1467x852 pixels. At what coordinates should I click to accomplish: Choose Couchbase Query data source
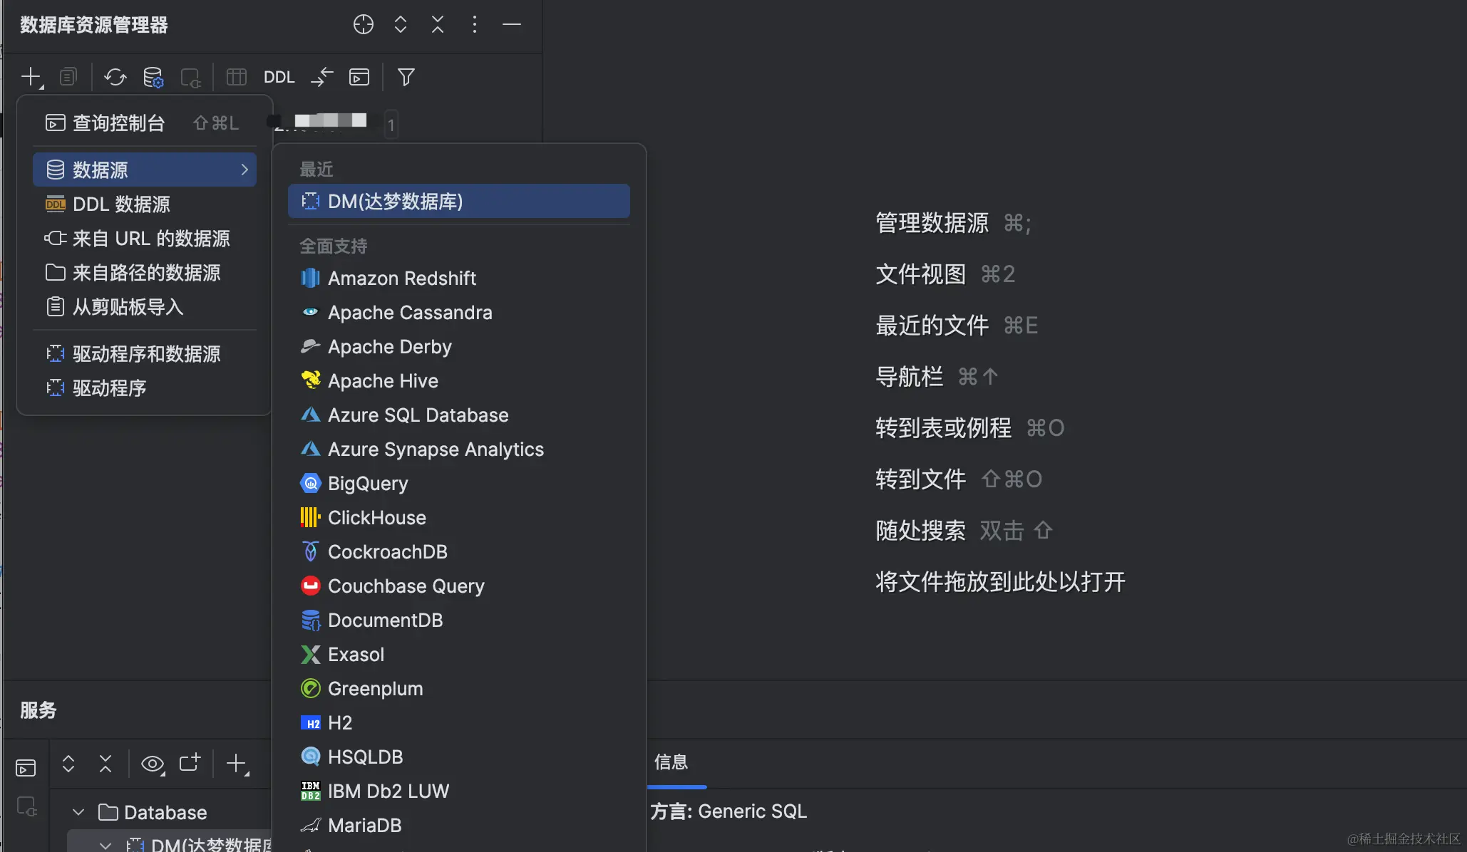point(458,586)
